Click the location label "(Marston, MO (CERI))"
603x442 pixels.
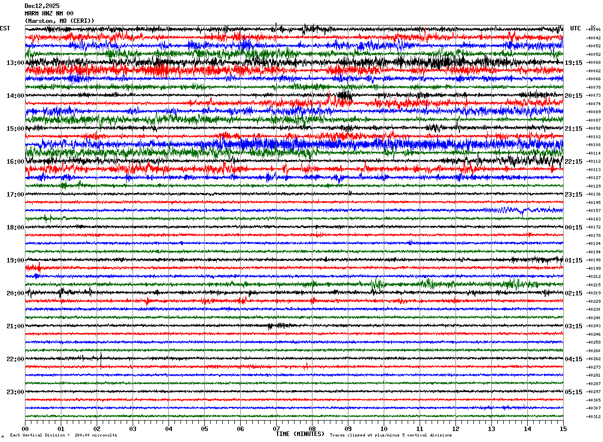59,21
